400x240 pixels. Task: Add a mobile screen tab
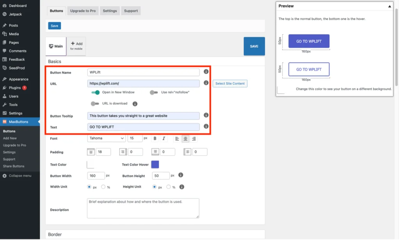pyautogui.click(x=76, y=46)
